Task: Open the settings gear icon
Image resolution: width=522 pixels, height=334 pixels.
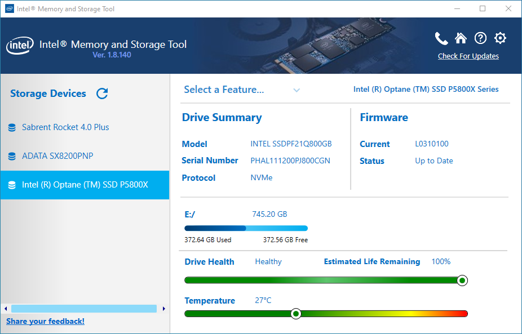Action: pyautogui.click(x=500, y=38)
